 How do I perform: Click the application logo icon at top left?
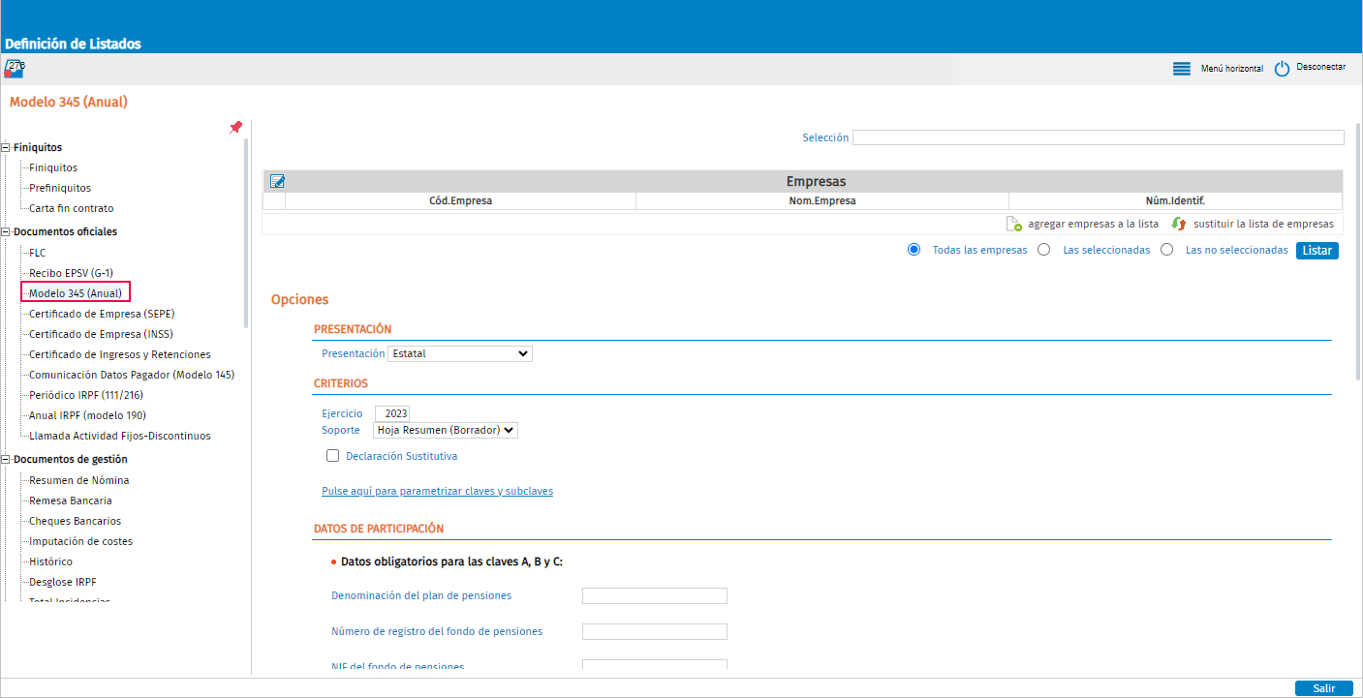pos(15,68)
